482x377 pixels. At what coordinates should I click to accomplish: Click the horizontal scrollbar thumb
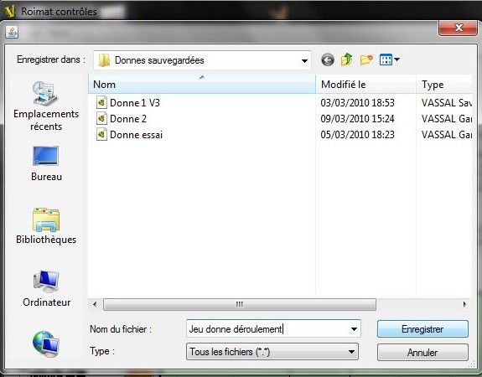point(240,304)
